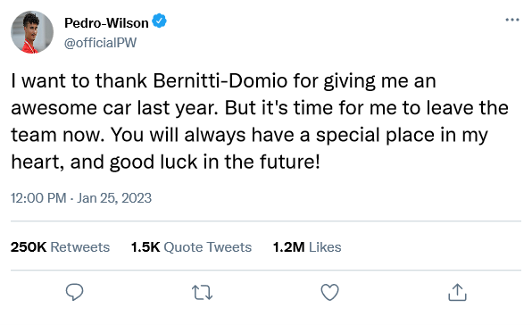Click the Jan 25, 2023 date
This screenshot has height=325, width=532.
pos(114,198)
